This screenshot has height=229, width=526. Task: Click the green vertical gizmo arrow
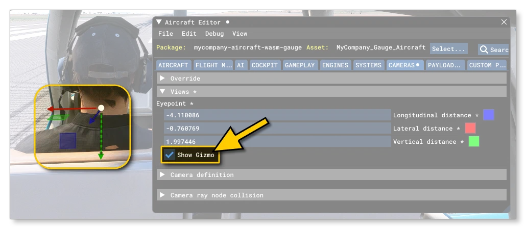(101, 136)
